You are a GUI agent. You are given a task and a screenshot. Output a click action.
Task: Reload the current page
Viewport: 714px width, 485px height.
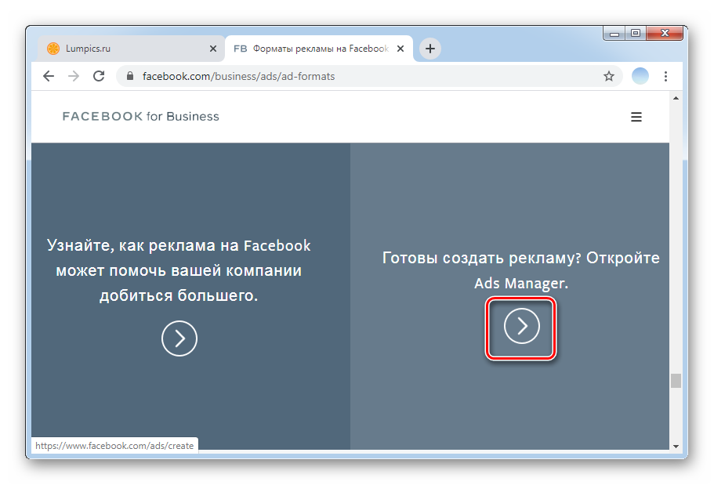99,76
